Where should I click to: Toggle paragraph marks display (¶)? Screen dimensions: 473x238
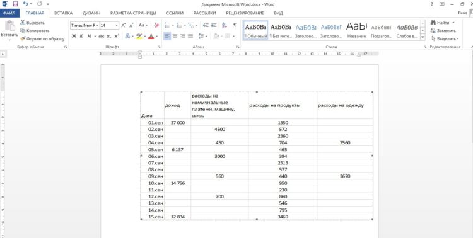[235, 25]
